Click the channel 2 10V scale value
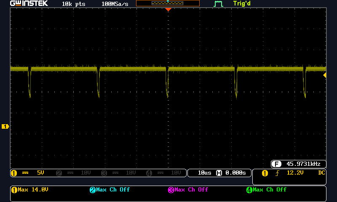This screenshot has height=202, width=337. [x=86, y=173]
